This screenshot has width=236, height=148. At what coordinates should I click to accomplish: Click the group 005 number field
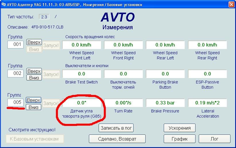[x=15, y=102]
